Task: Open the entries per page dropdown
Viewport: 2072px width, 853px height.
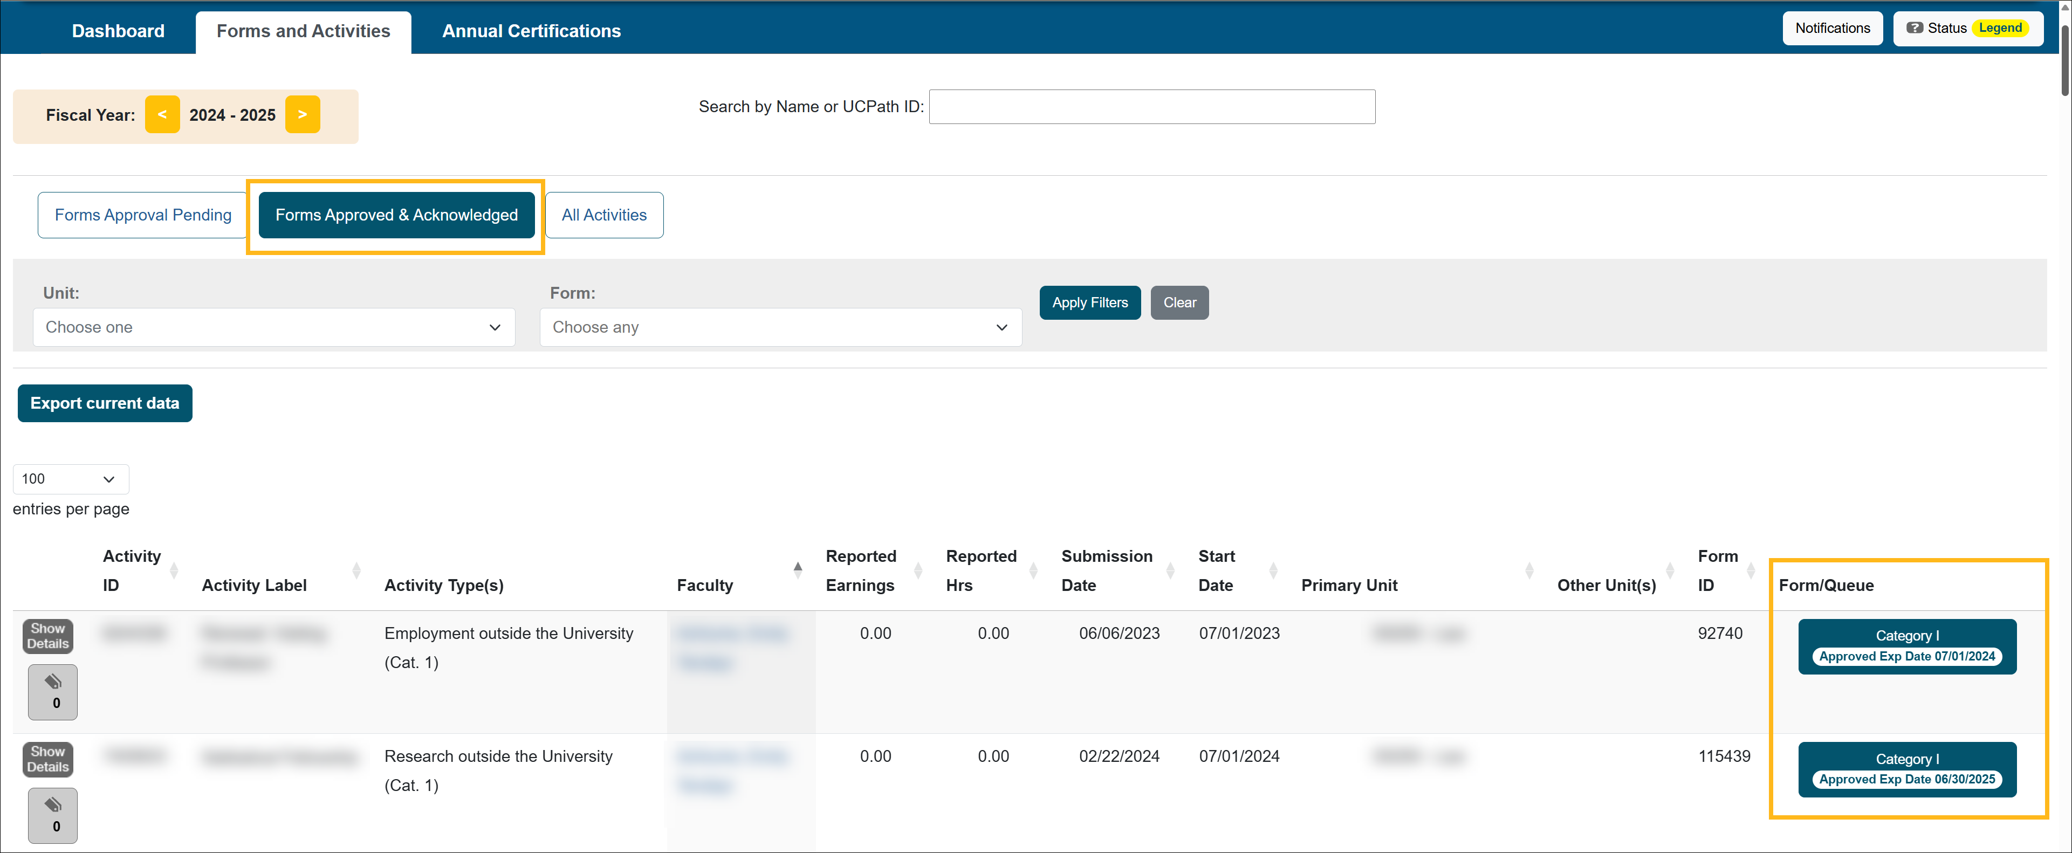Action: [x=70, y=479]
